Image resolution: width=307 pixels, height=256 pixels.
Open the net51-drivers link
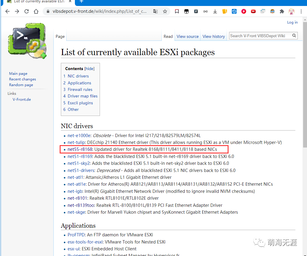(81, 170)
